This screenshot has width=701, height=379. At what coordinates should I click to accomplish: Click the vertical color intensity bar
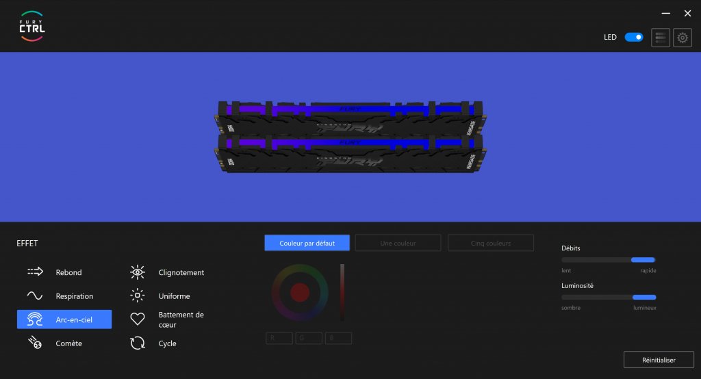[342, 292]
